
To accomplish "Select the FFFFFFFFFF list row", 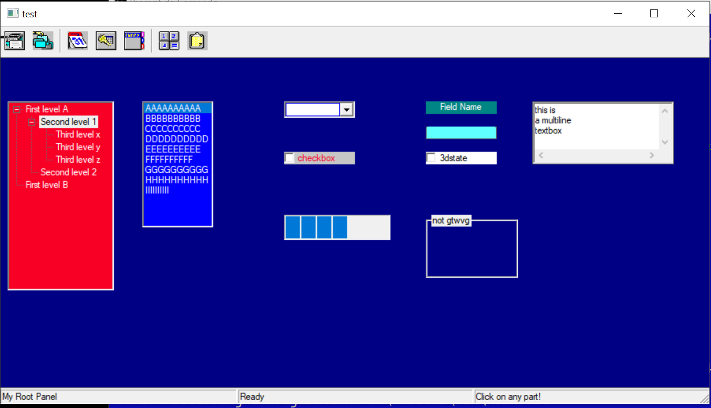I will coord(177,160).
